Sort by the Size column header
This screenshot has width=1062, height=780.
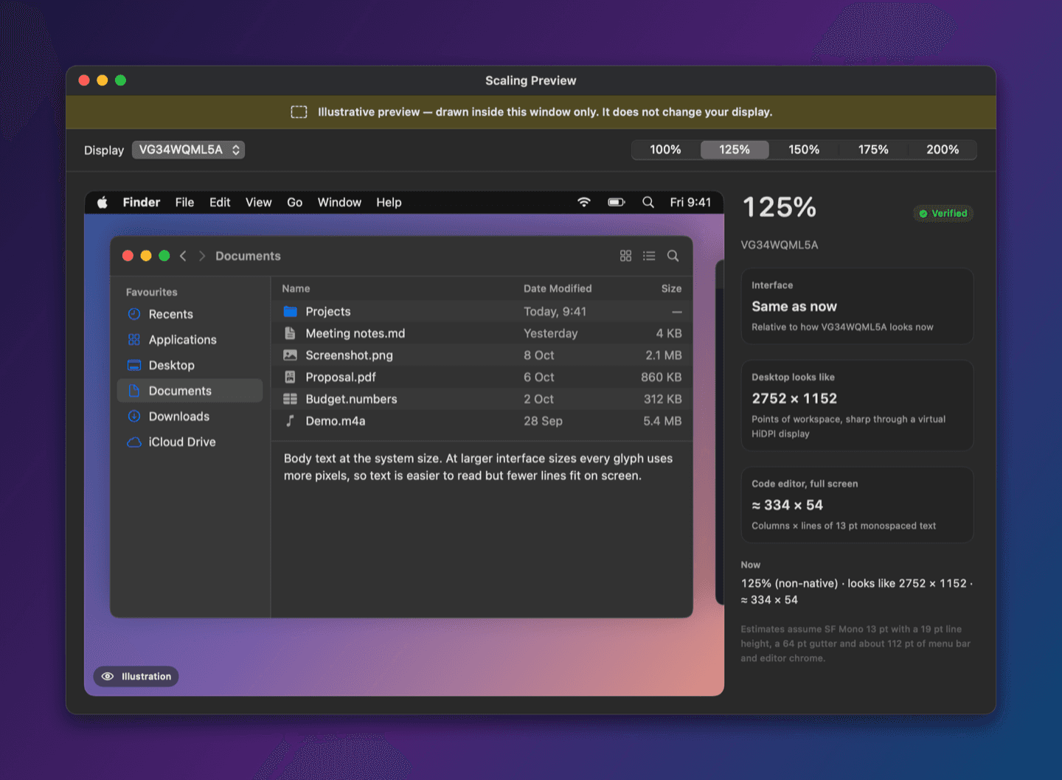[x=671, y=288]
